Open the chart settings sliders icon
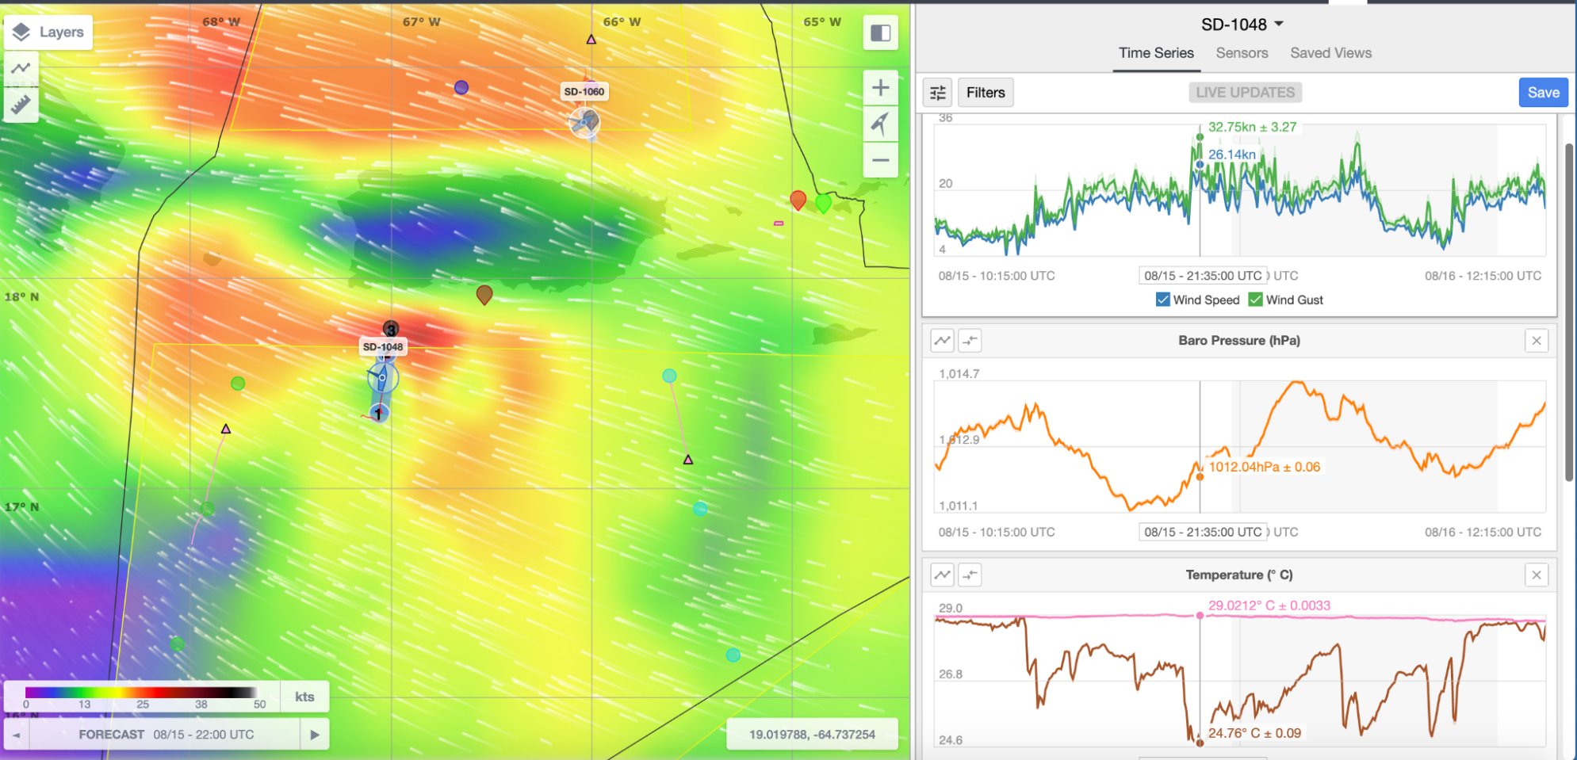Image resolution: width=1577 pixels, height=760 pixels. 938,93
